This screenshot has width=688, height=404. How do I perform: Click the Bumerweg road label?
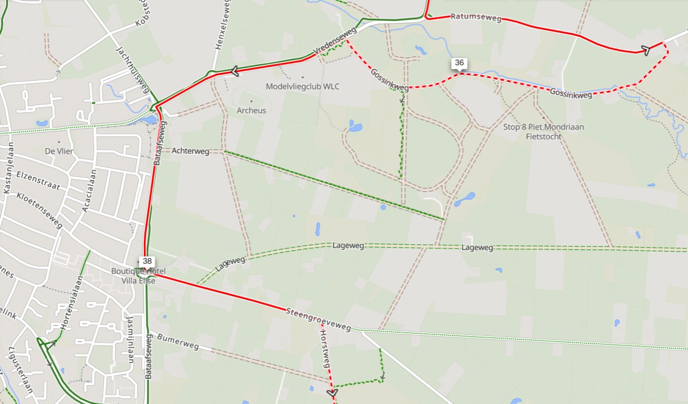(177, 342)
